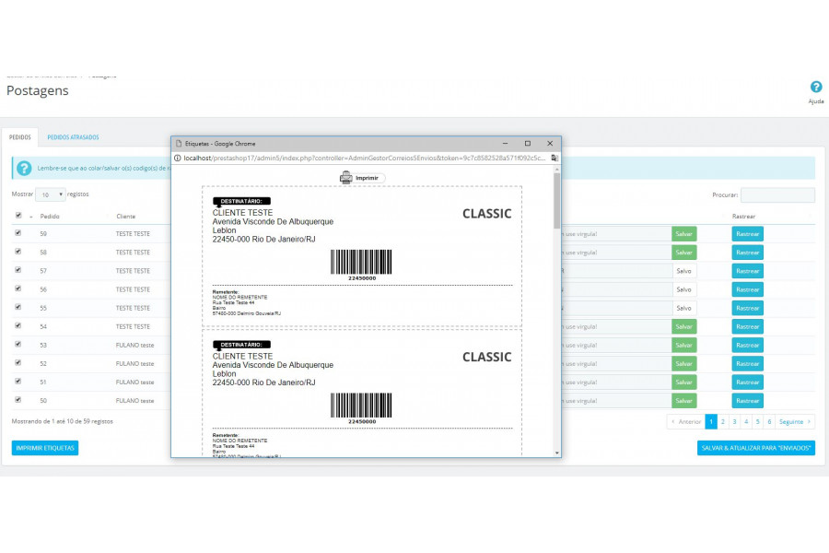Click the Salvar button for order 52
Screen dimensions: 829x553
tap(683, 363)
